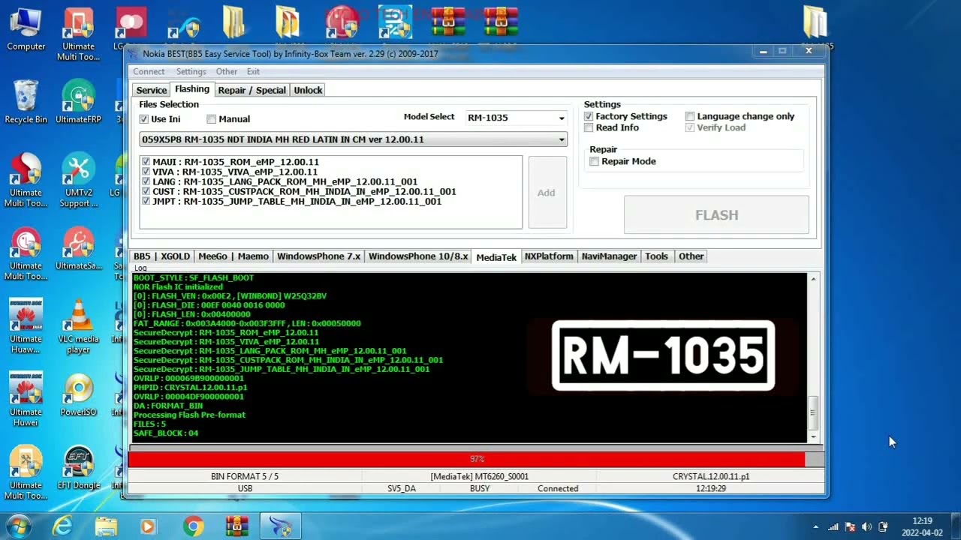Click the log scrollbar down arrow

(813, 436)
